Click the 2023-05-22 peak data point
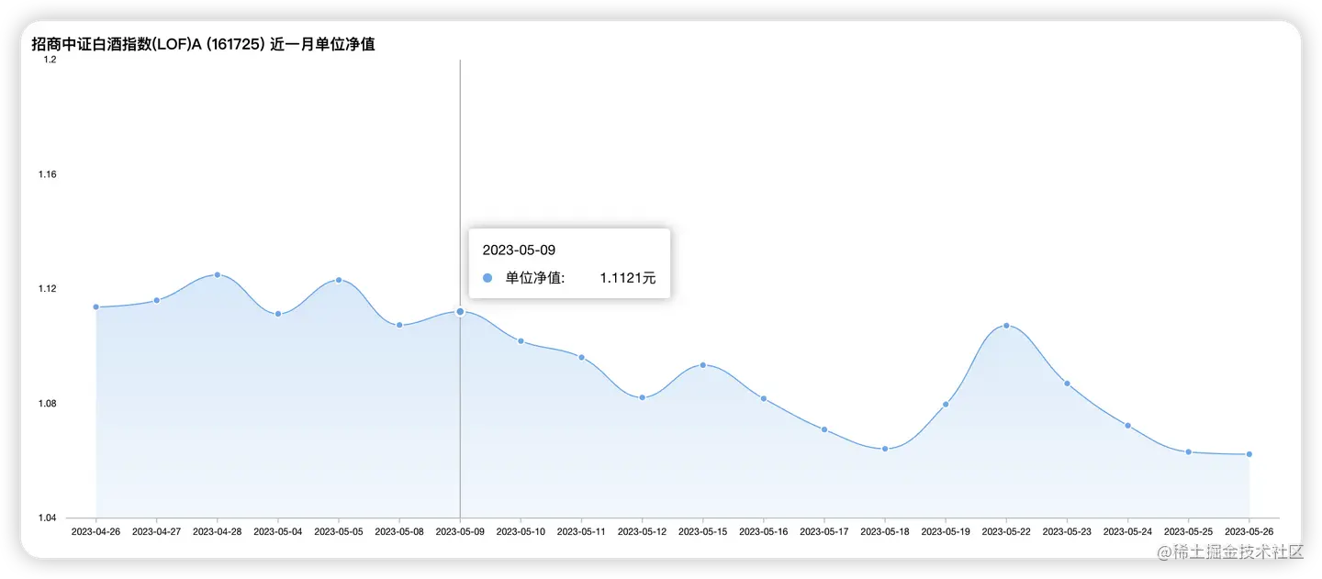 tap(1006, 326)
